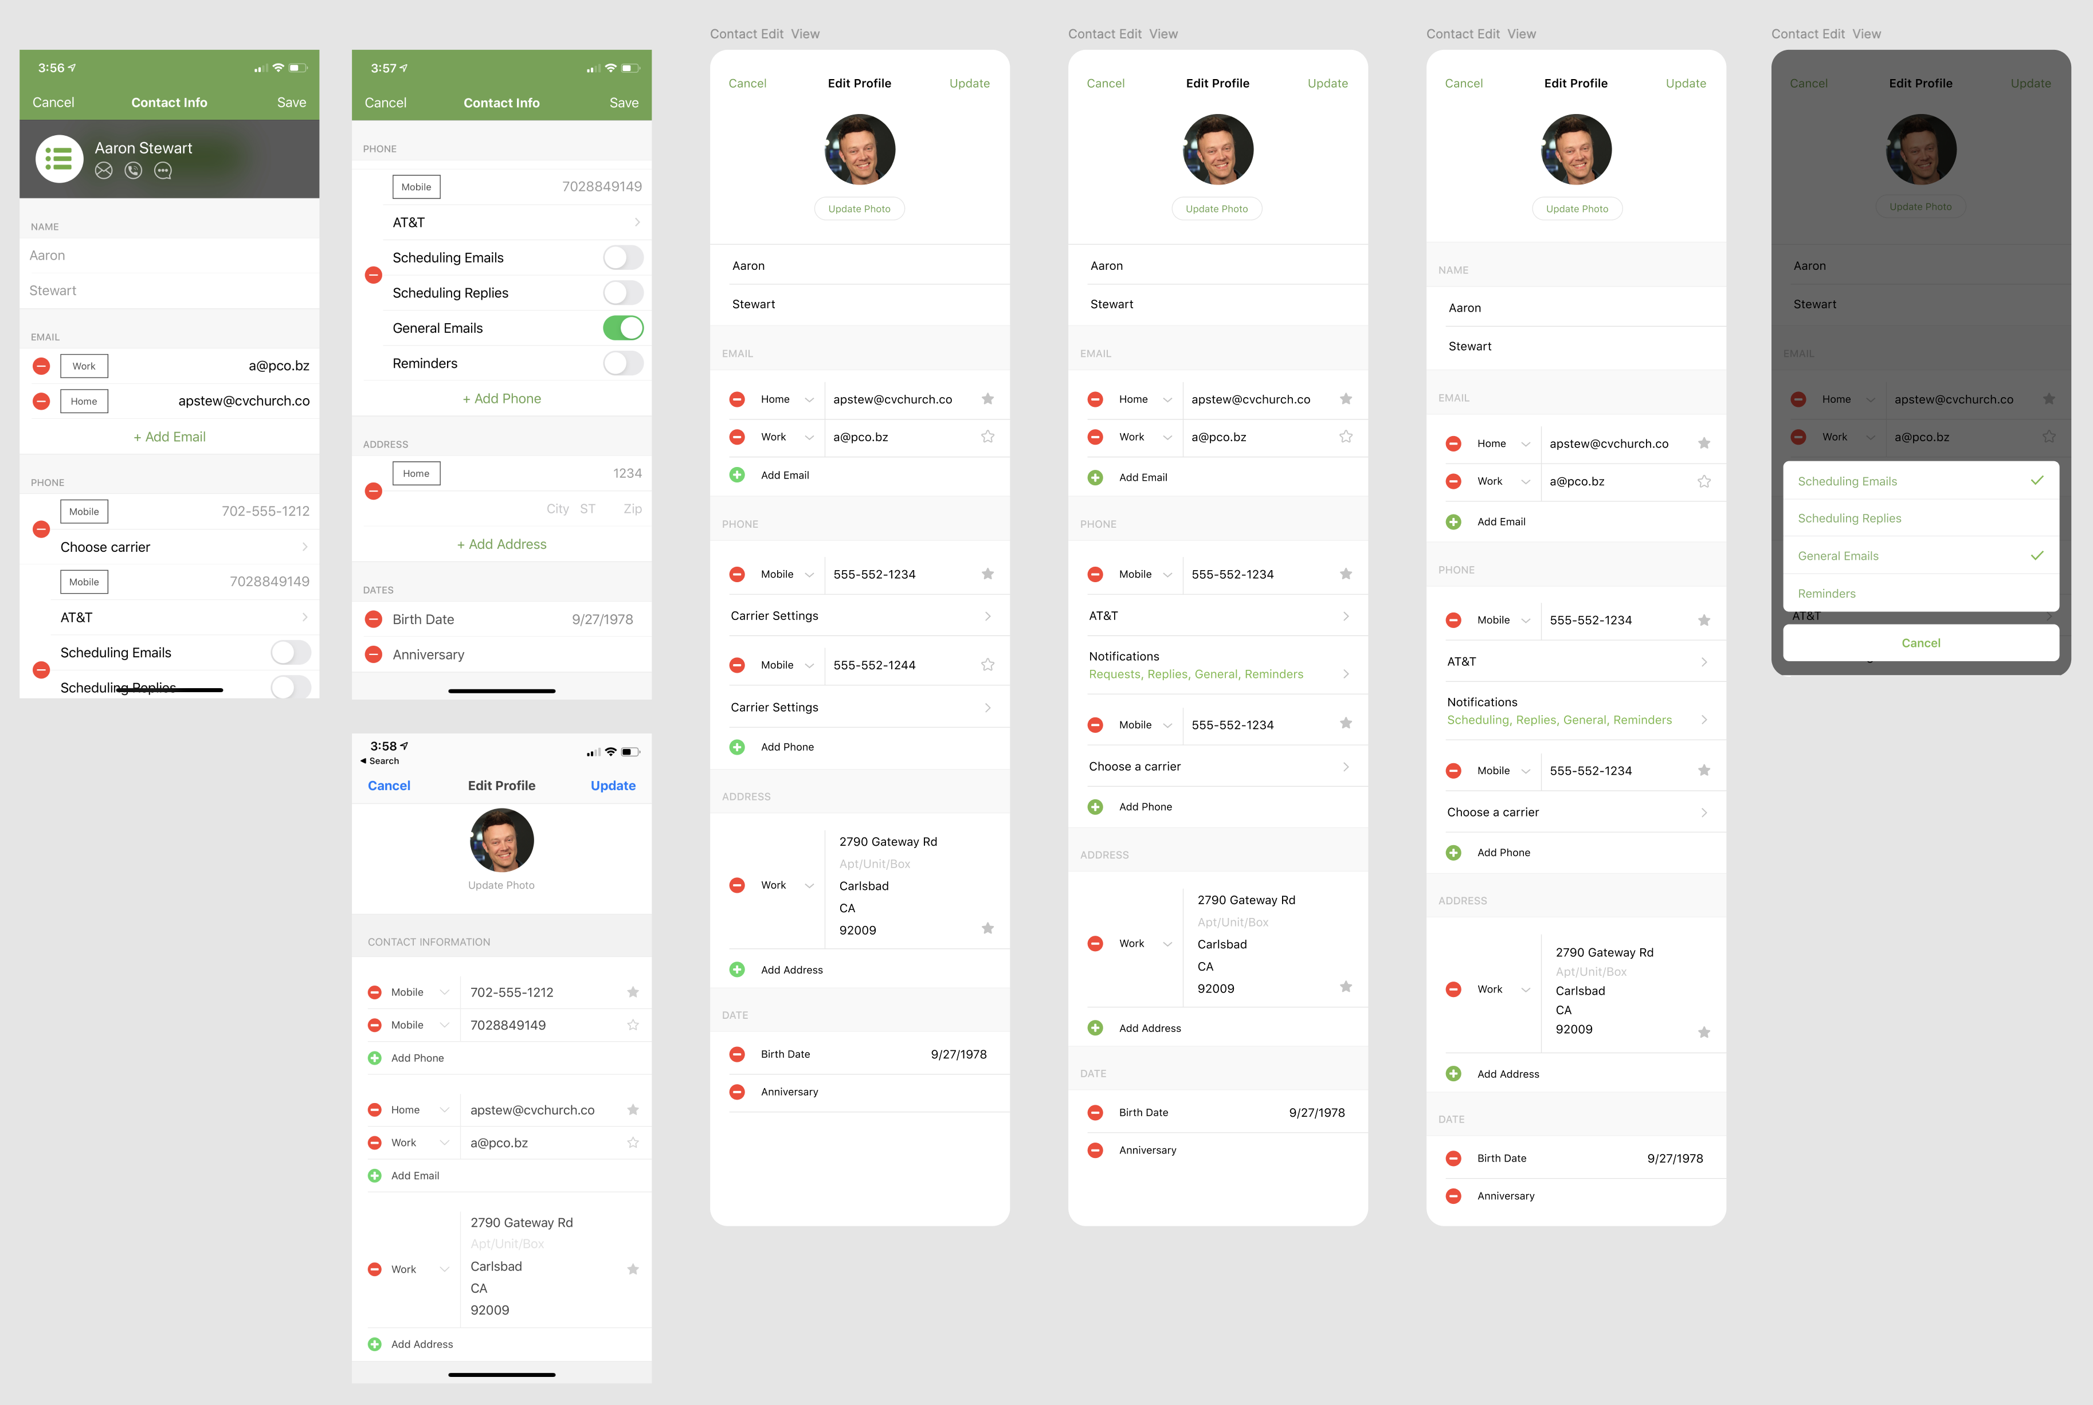Image resolution: width=2093 pixels, height=1405 pixels.
Task: Tap the City field in 3:57 screen
Action: 557,509
